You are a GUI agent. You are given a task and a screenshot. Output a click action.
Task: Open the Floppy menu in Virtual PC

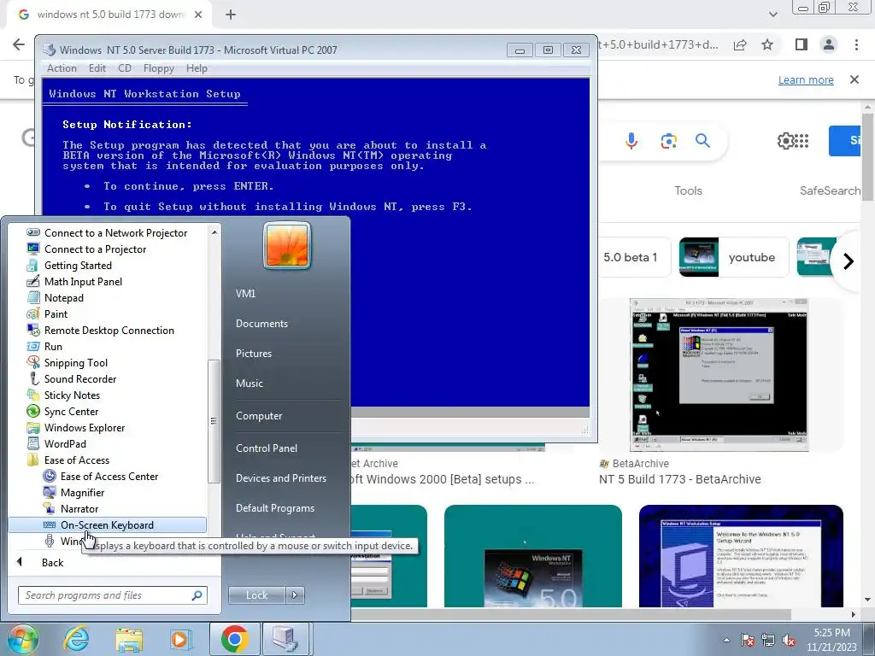(x=158, y=68)
